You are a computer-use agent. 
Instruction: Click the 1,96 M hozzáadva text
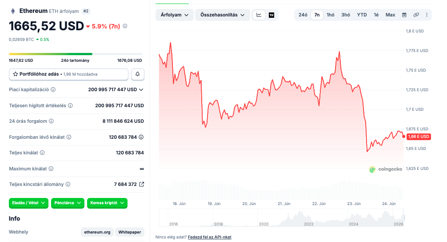(80, 74)
